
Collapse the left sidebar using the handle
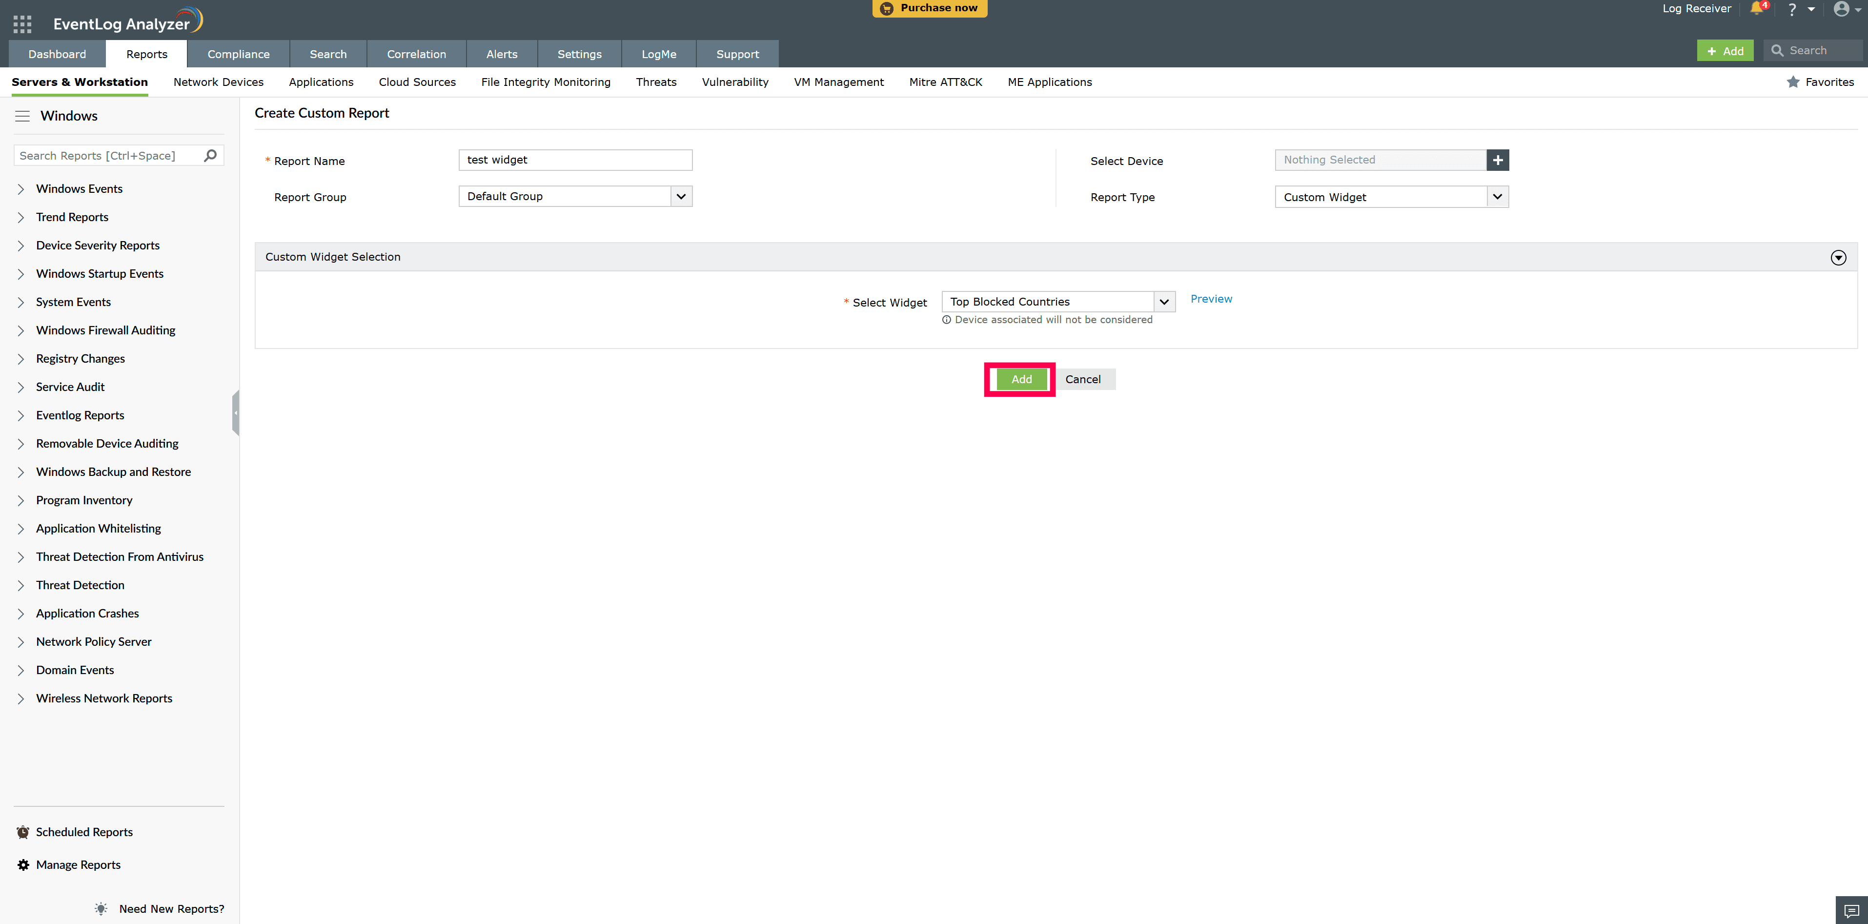(236, 412)
